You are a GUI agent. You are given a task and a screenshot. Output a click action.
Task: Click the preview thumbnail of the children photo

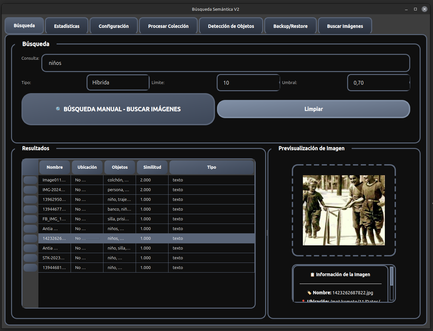click(344, 210)
